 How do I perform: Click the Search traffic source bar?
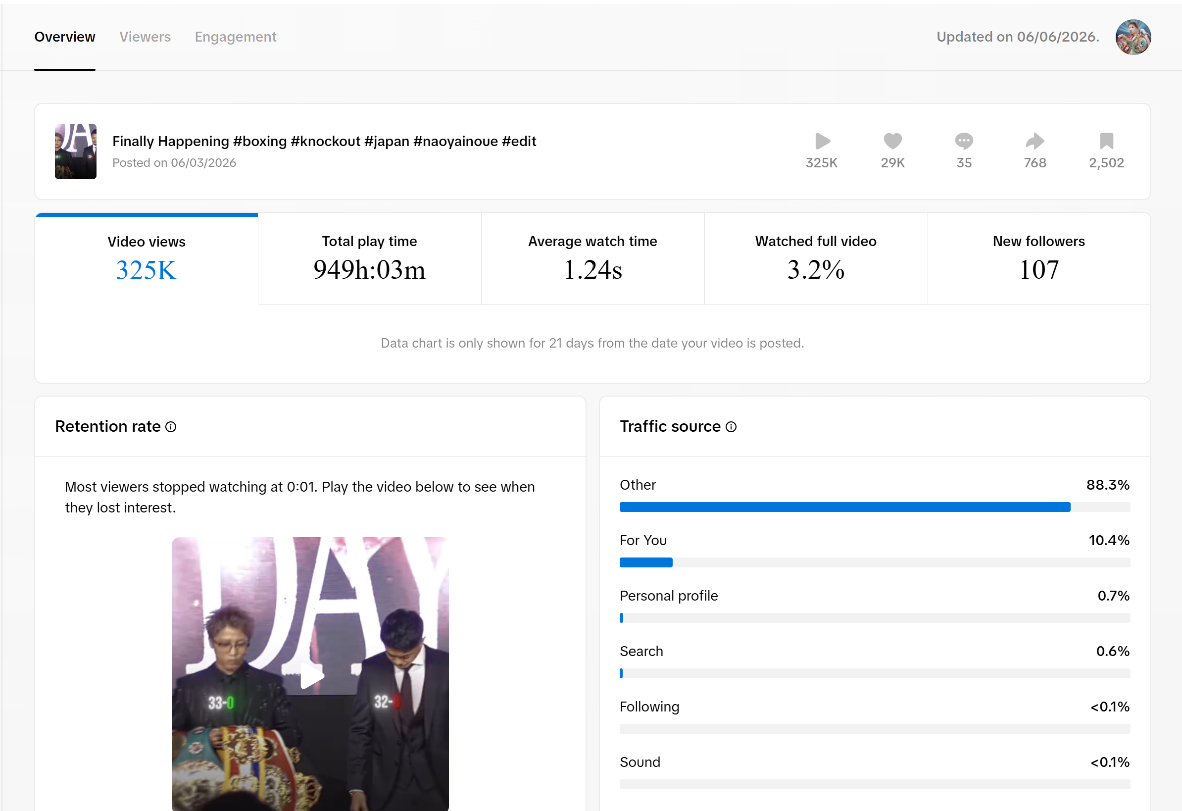pyautogui.click(x=875, y=673)
